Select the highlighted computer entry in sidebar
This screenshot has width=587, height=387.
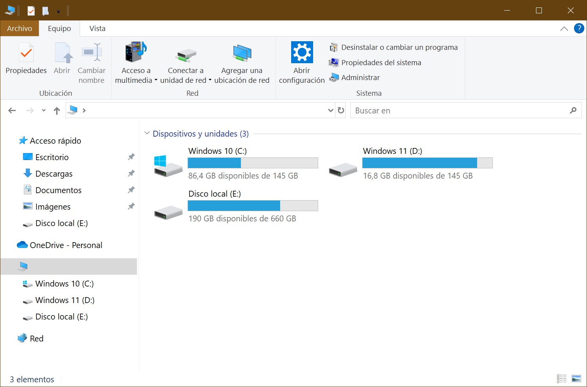coord(69,267)
